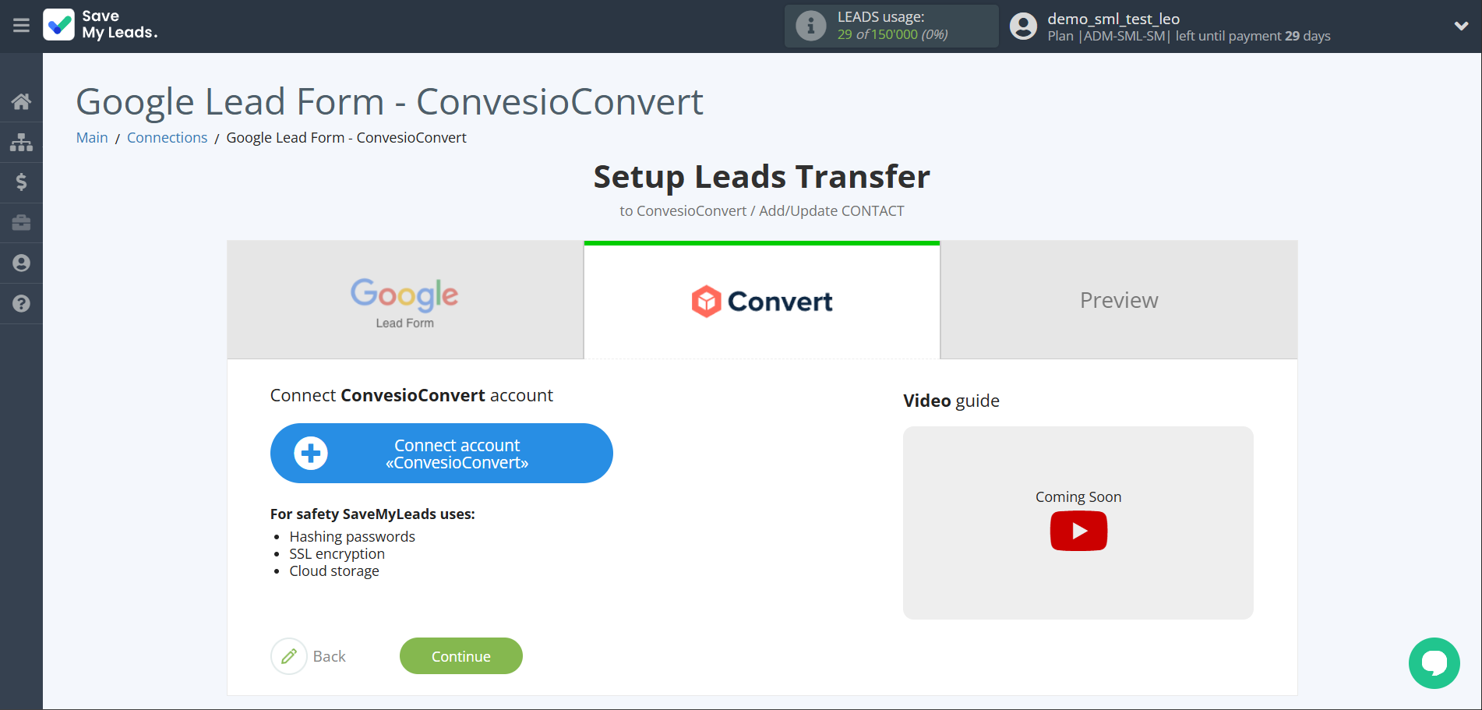Switch to the Preview tab

pyautogui.click(x=1119, y=300)
